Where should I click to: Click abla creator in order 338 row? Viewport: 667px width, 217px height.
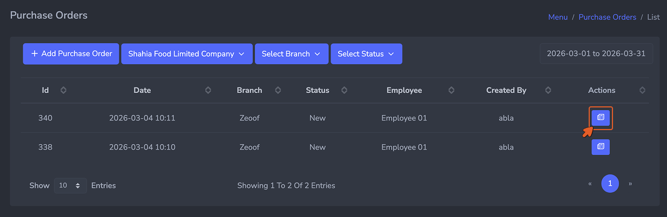pos(506,147)
